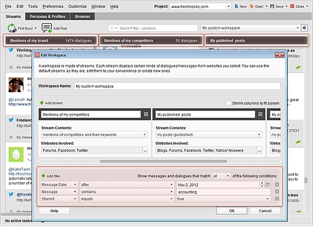The image size is (313, 227).
Task: Open mentions of competitors Stream Contents dropdown
Action: click(144, 135)
